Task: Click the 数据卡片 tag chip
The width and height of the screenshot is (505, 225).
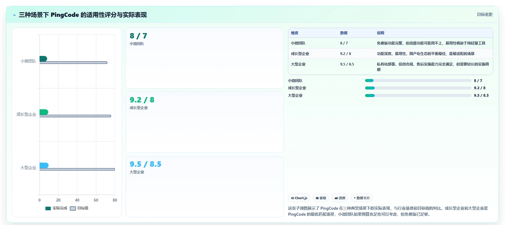Action: 362,198
